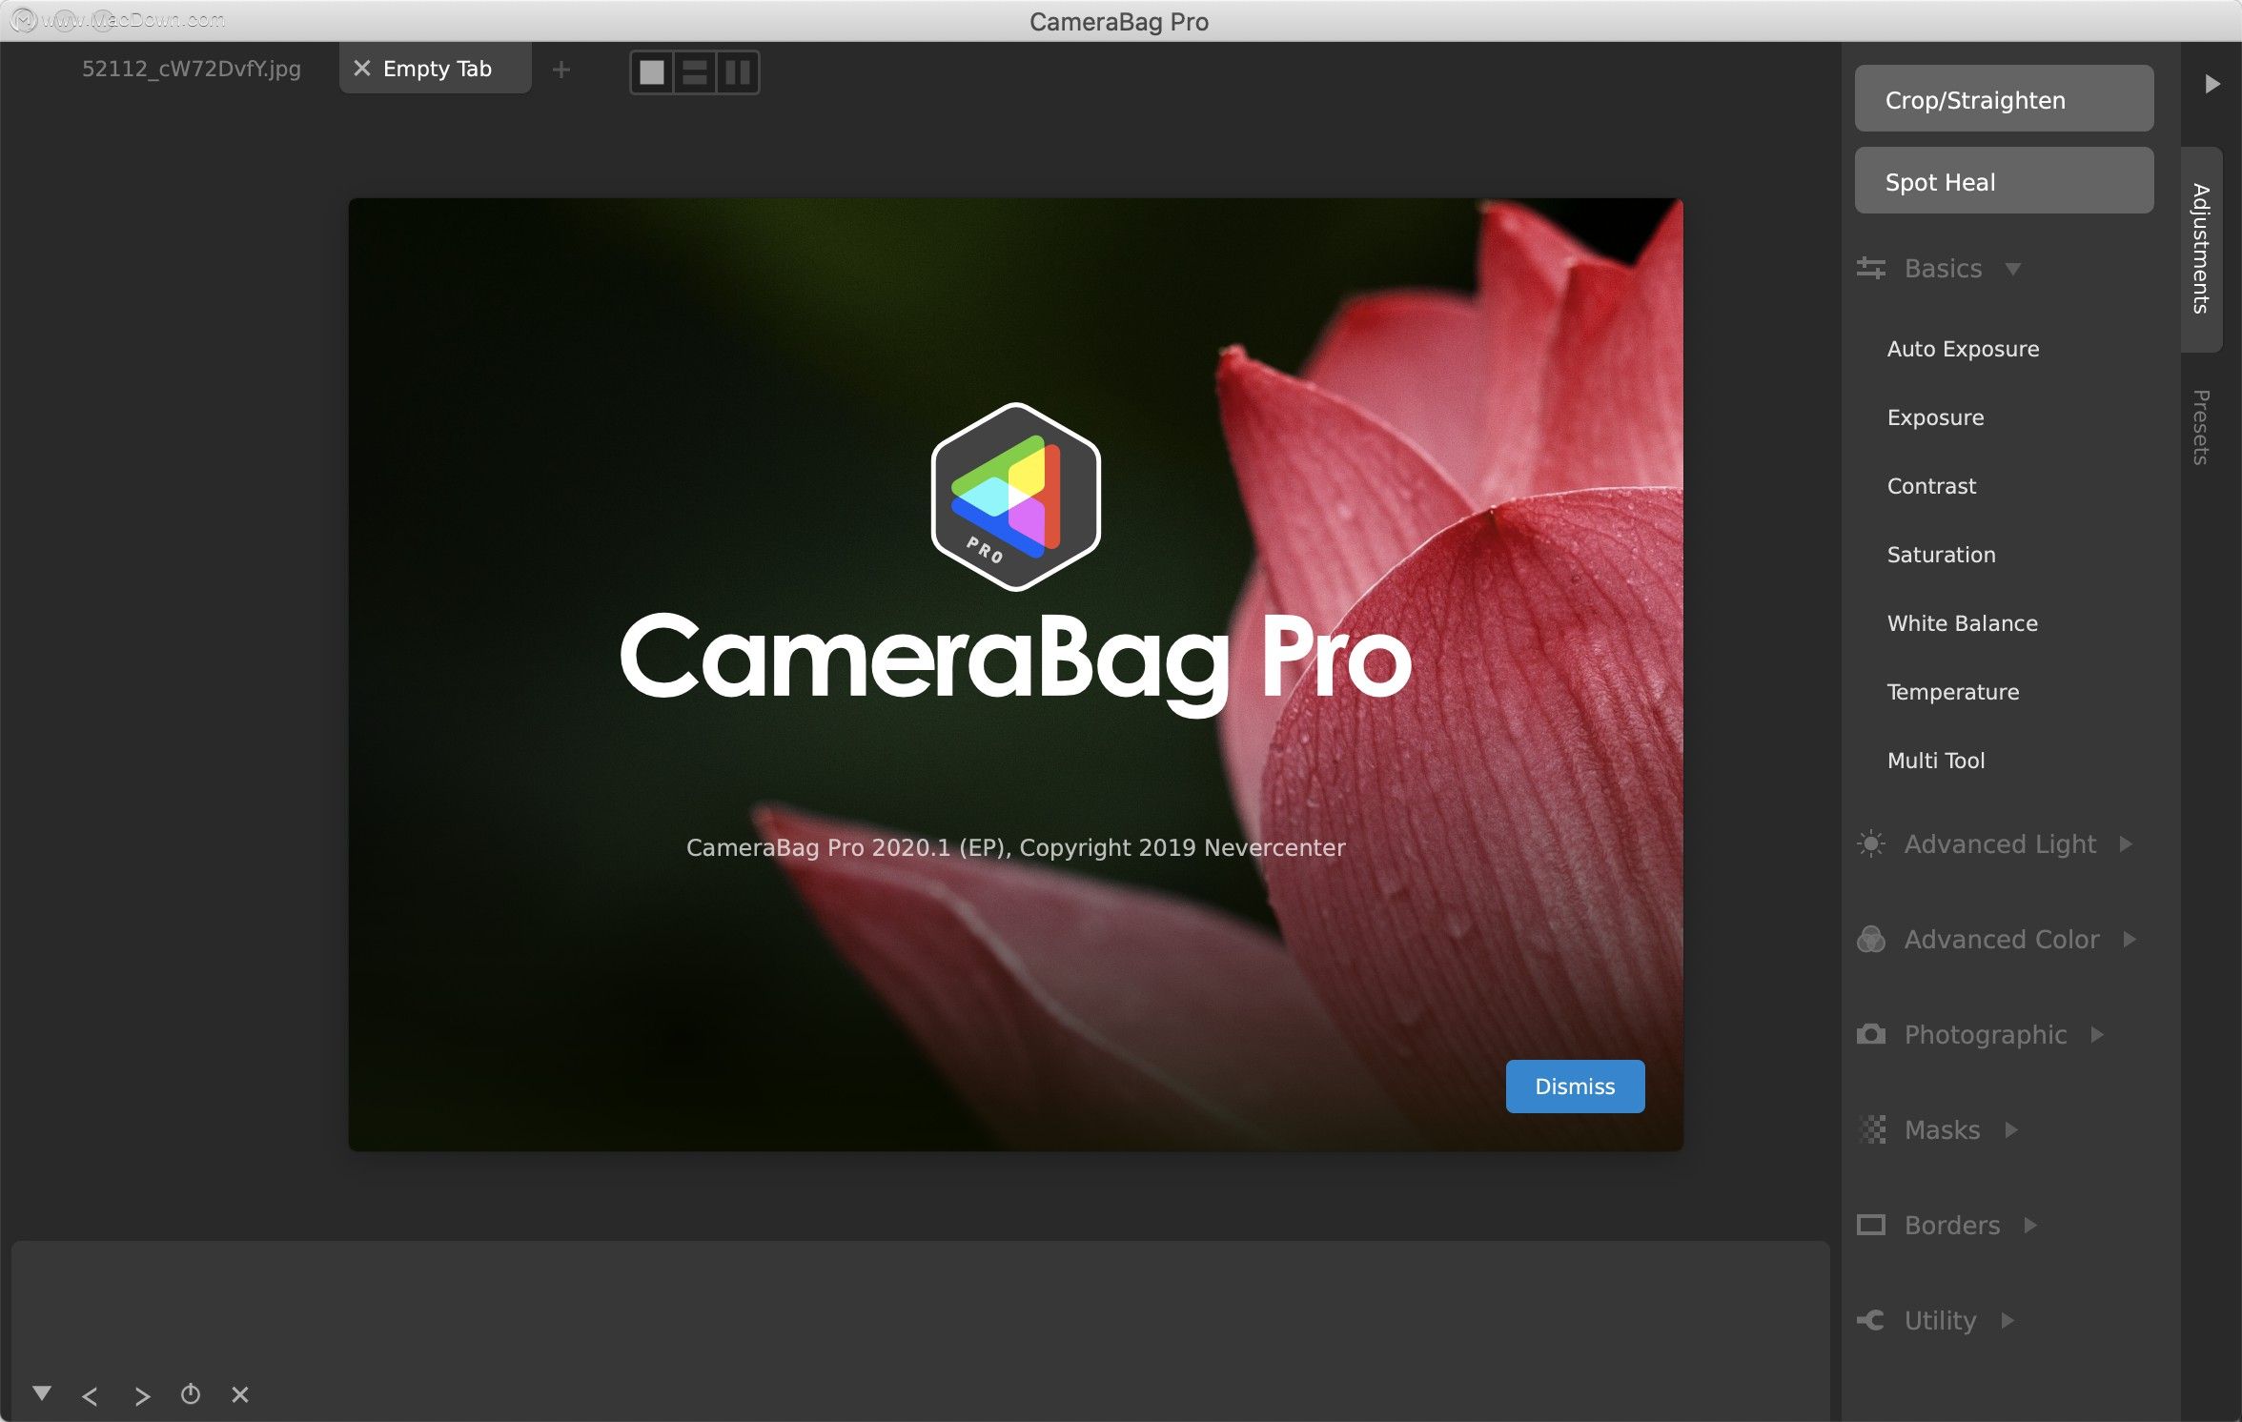Image resolution: width=2242 pixels, height=1422 pixels.
Task: Collapse the bottom tray with down triangle
Action: 41,1393
